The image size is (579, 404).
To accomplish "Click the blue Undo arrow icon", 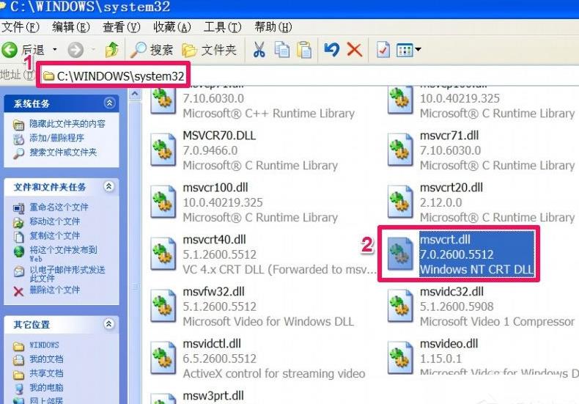I will click(x=331, y=50).
